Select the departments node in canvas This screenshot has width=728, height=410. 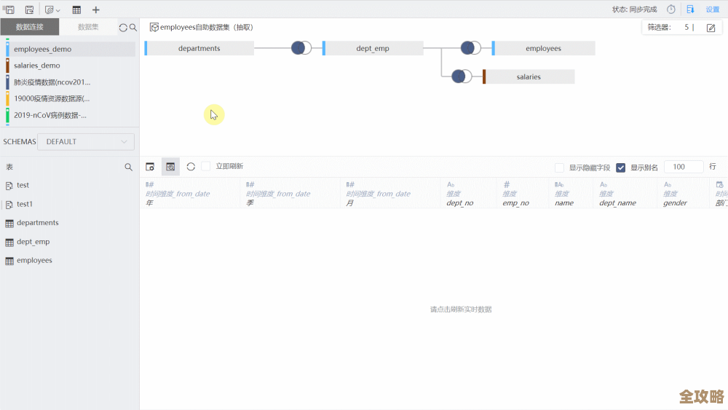click(199, 48)
